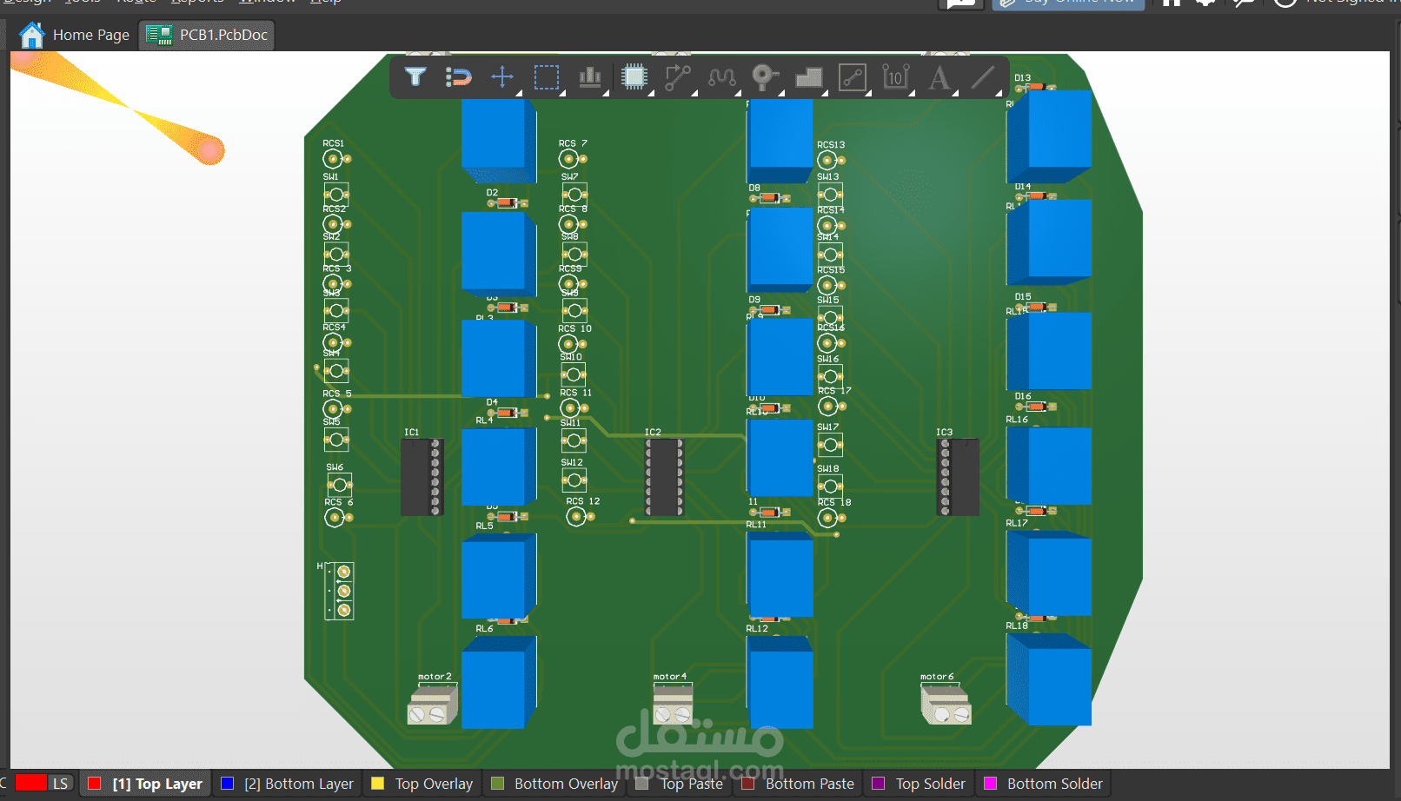
Task: Switch to the Bottom Paste layer tab
Action: [799, 784]
